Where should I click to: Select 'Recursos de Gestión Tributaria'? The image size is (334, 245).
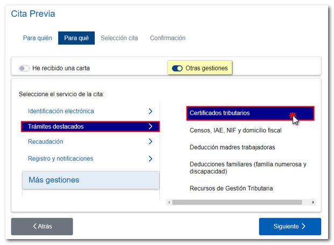(231, 188)
